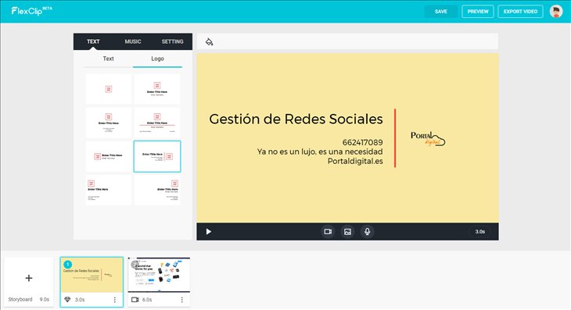Record voiceover with microphone icon
Viewport: 571px width, 310px height.
(x=367, y=231)
